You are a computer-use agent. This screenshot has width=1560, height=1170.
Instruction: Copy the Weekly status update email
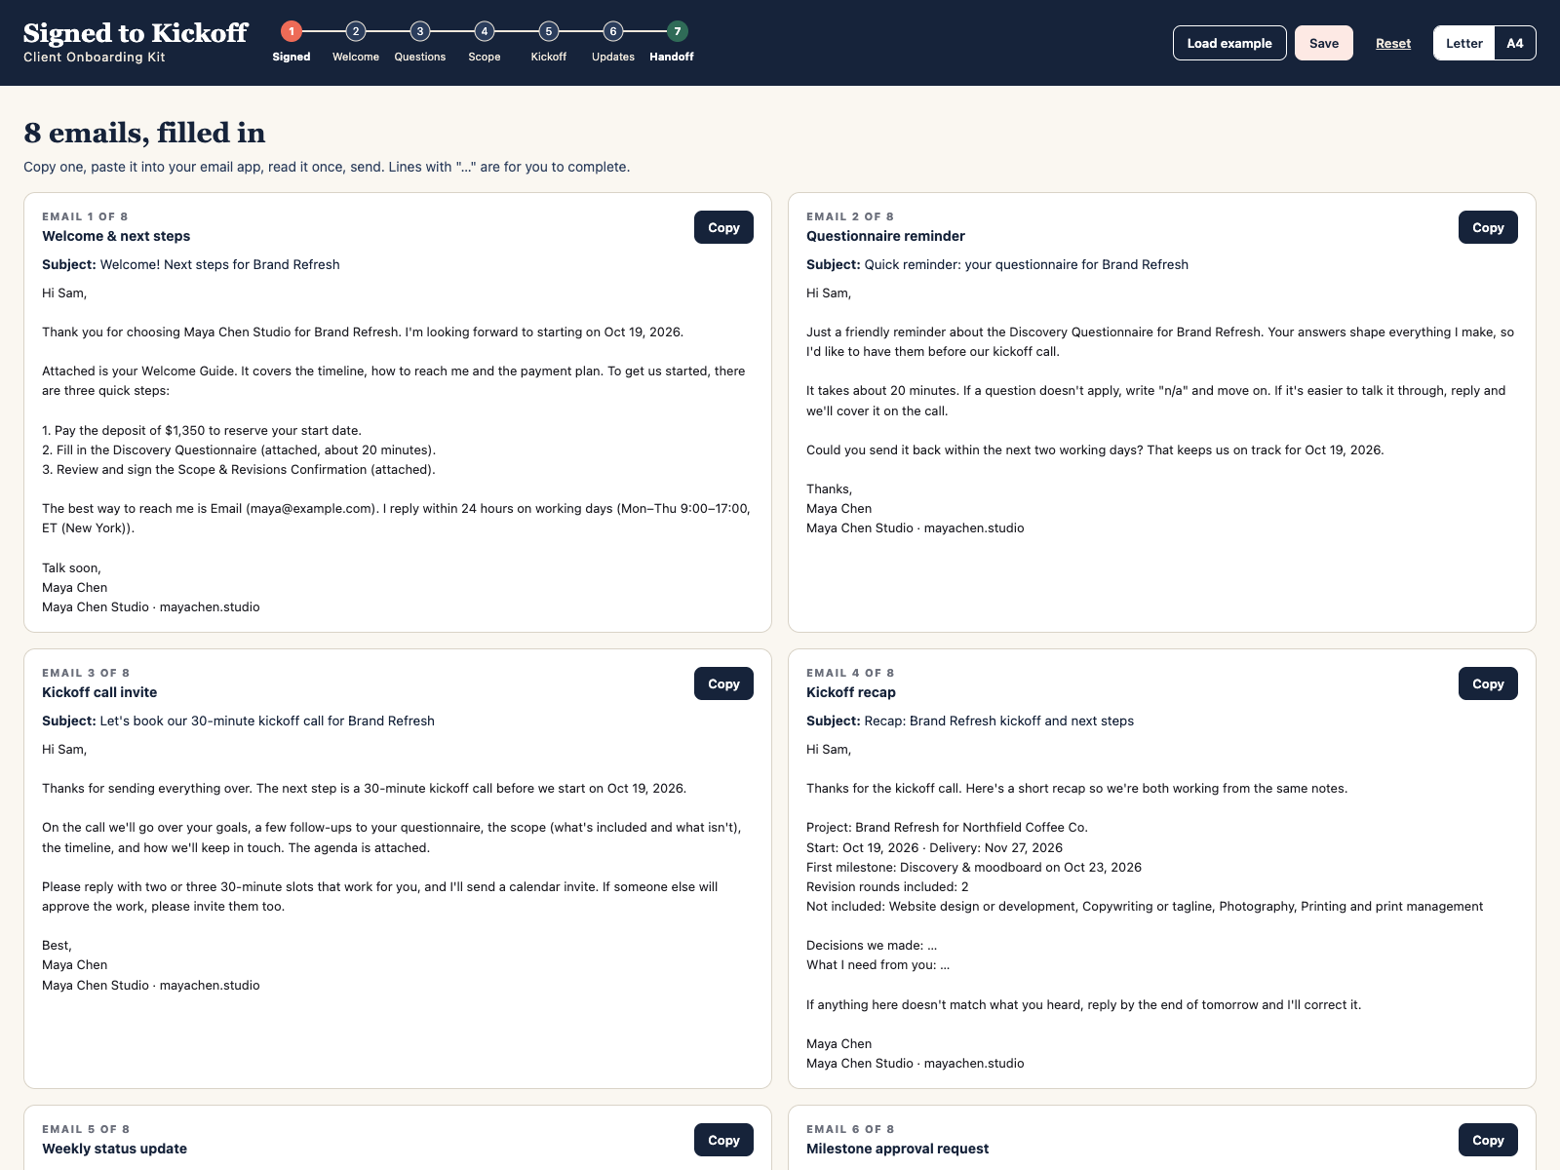(723, 1140)
